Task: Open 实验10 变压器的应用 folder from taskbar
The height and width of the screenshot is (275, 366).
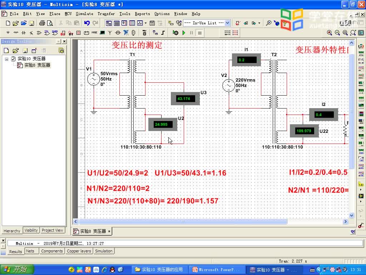Action: (160, 270)
